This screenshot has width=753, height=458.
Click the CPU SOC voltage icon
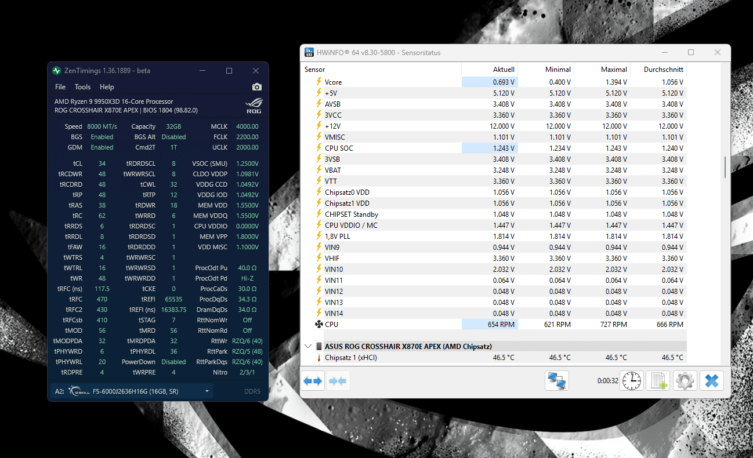pyautogui.click(x=318, y=148)
